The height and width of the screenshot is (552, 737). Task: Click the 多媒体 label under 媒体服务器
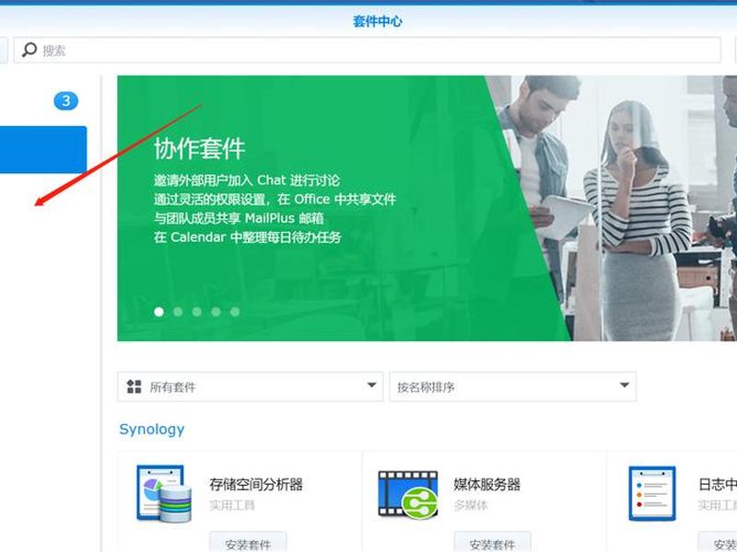coord(471,505)
